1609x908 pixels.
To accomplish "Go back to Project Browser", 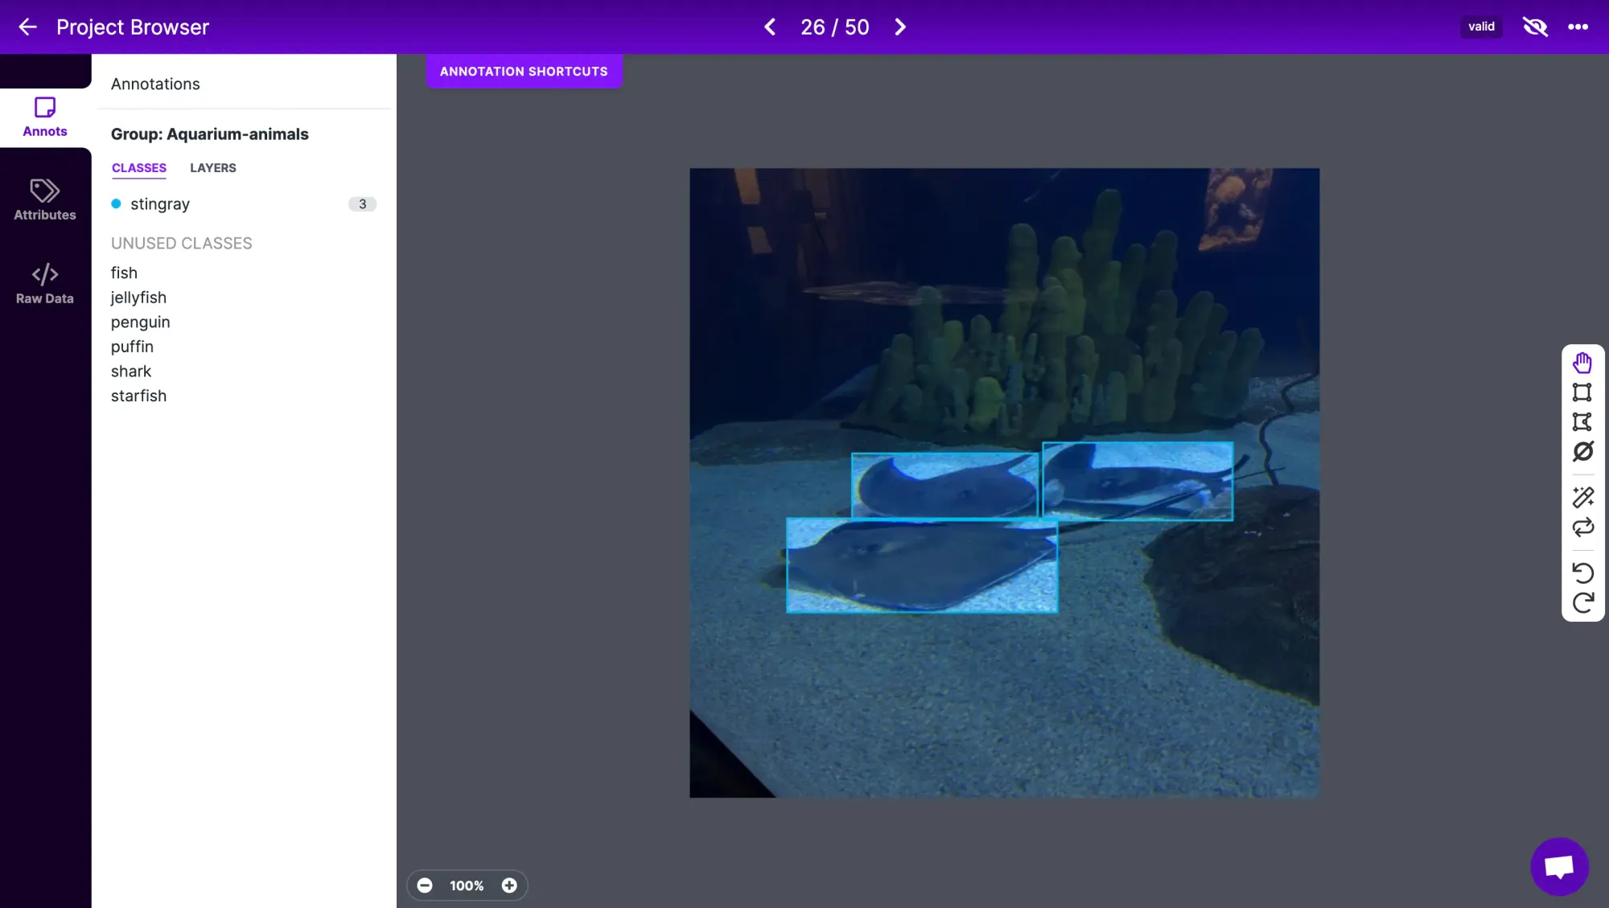I will click(28, 27).
